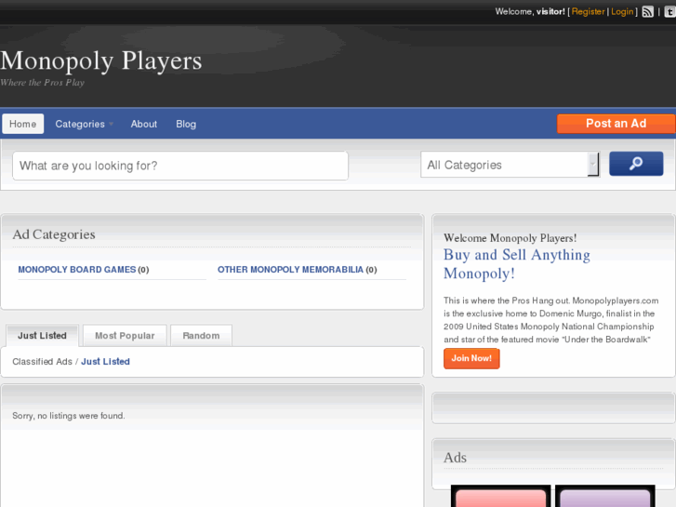Open Monopoly Board Games category

click(x=77, y=270)
